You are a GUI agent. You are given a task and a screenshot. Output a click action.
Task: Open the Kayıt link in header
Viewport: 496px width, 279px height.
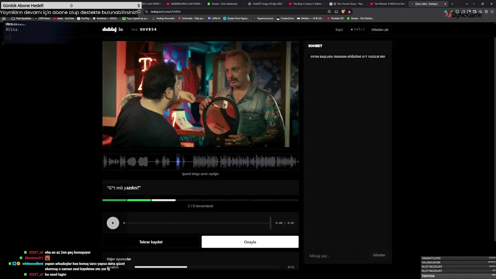click(x=339, y=29)
